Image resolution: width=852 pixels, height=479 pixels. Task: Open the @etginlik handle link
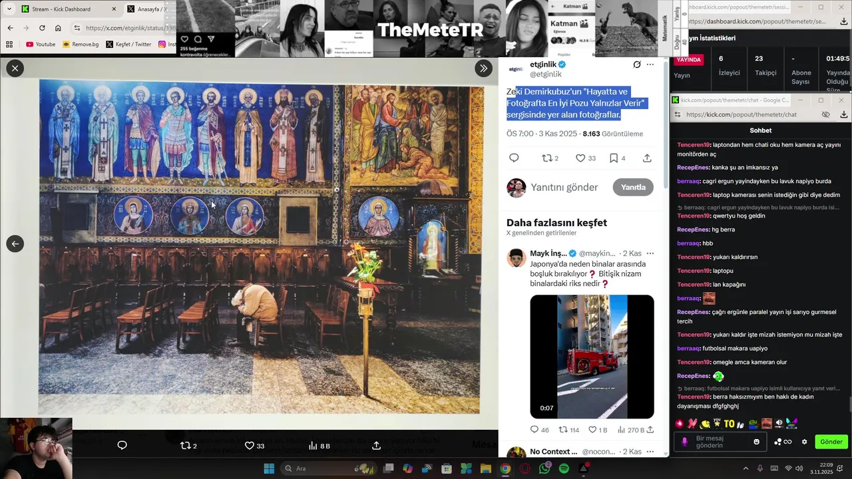point(546,75)
